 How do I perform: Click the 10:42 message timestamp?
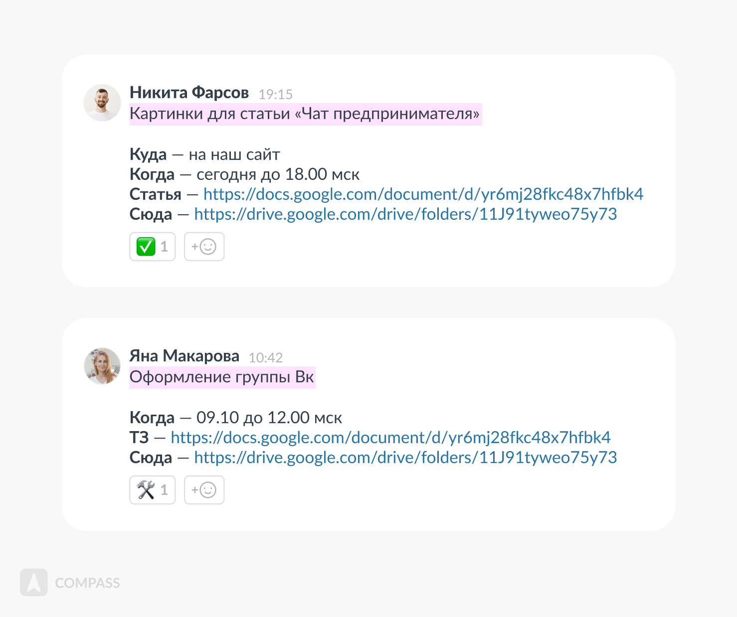[265, 357]
